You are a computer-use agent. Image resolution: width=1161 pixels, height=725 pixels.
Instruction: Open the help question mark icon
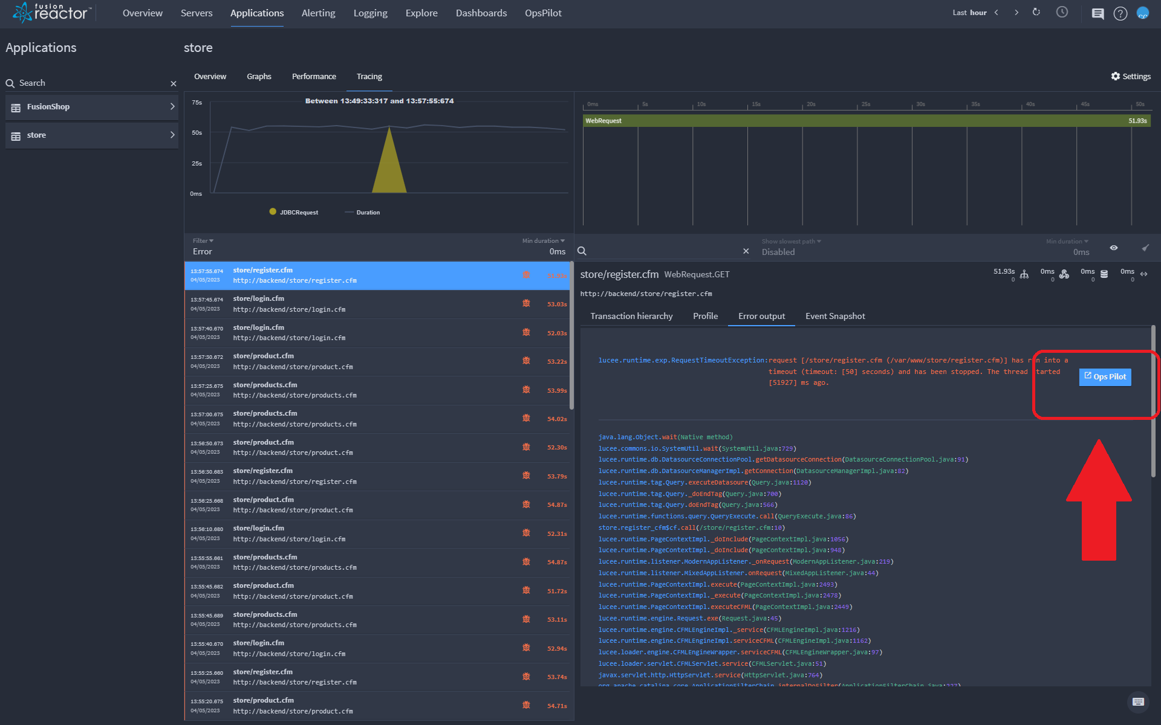pyautogui.click(x=1120, y=13)
